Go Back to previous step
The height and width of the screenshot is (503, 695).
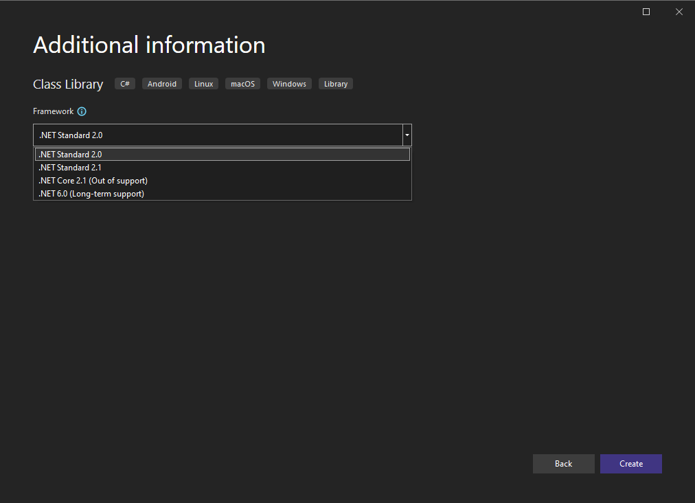click(563, 464)
